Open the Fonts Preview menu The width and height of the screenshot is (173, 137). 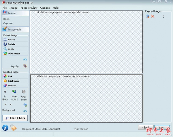(x=29, y=8)
